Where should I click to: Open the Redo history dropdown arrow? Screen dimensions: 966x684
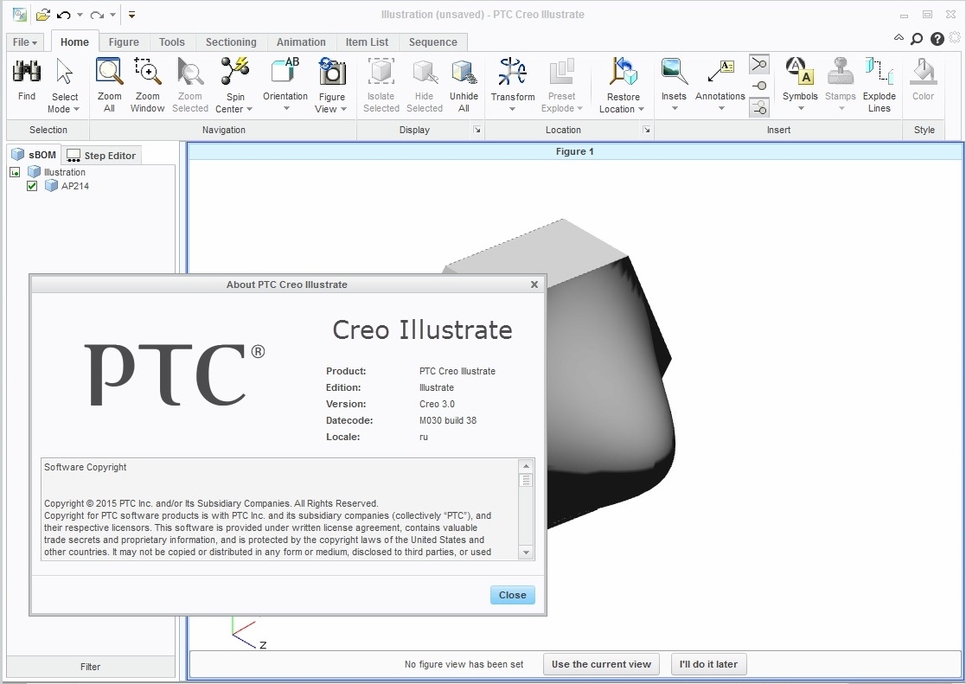pyautogui.click(x=112, y=15)
